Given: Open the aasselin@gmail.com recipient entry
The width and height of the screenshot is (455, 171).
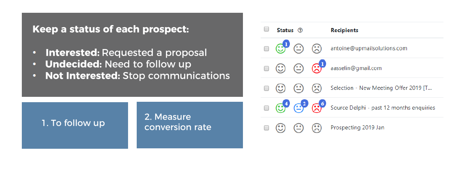Looking at the screenshot, I should [356, 68].
